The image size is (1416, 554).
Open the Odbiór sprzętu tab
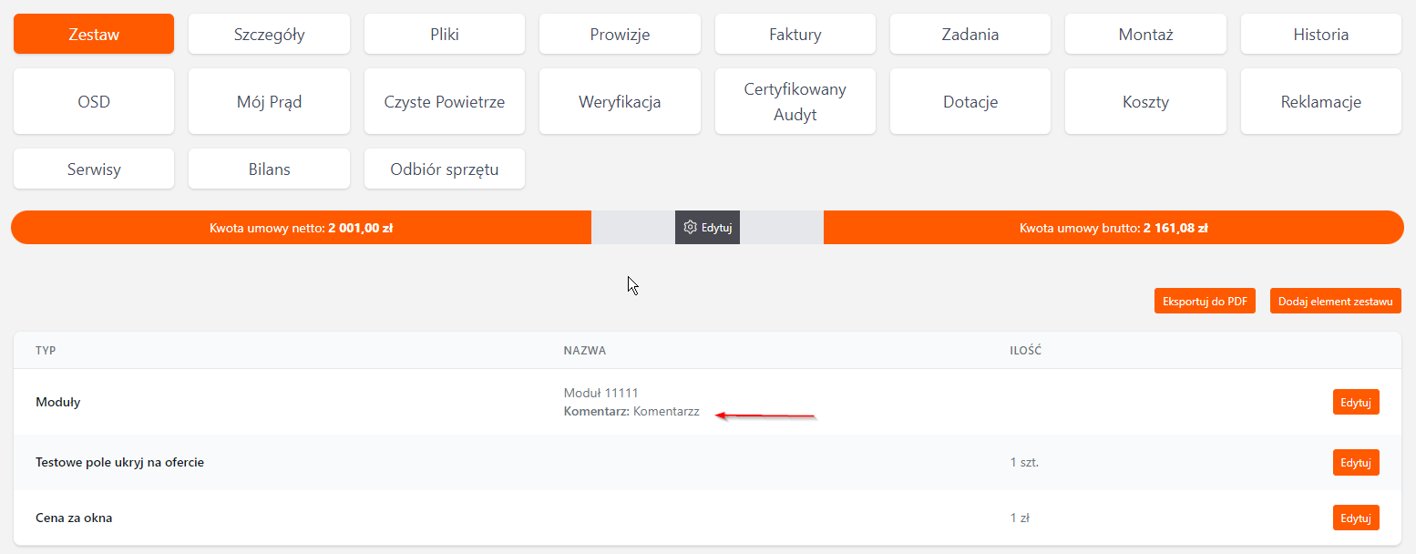(444, 169)
